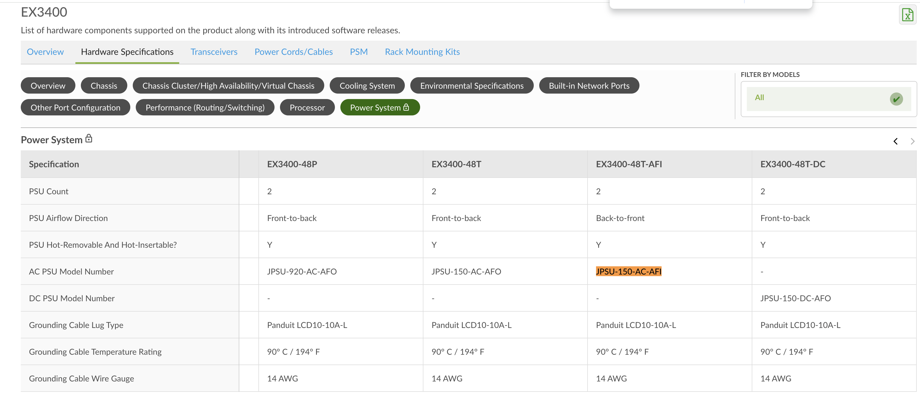The image size is (920, 412).
Task: Click the lock icon beside Power System heading
Action: pyautogui.click(x=89, y=138)
